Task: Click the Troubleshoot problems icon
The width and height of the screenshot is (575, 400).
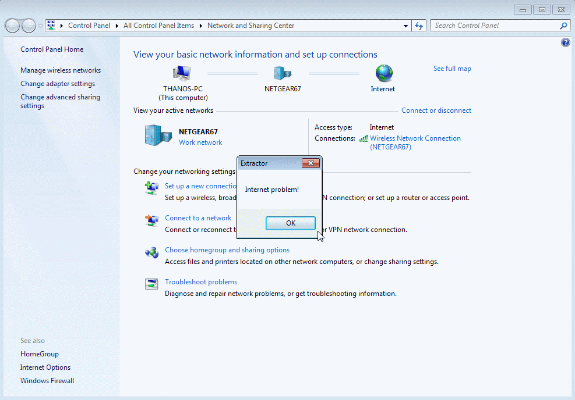Action: coord(151,284)
